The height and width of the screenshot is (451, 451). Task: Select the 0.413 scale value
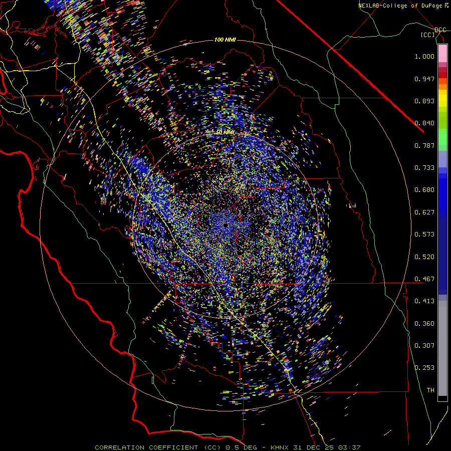[x=424, y=301]
